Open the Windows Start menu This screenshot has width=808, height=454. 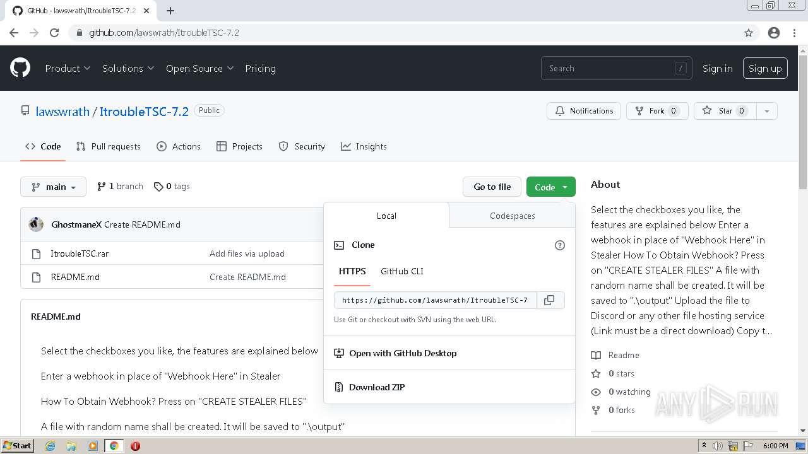click(18, 446)
